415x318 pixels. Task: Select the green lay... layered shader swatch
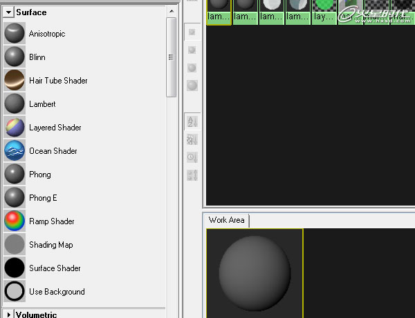point(324,12)
